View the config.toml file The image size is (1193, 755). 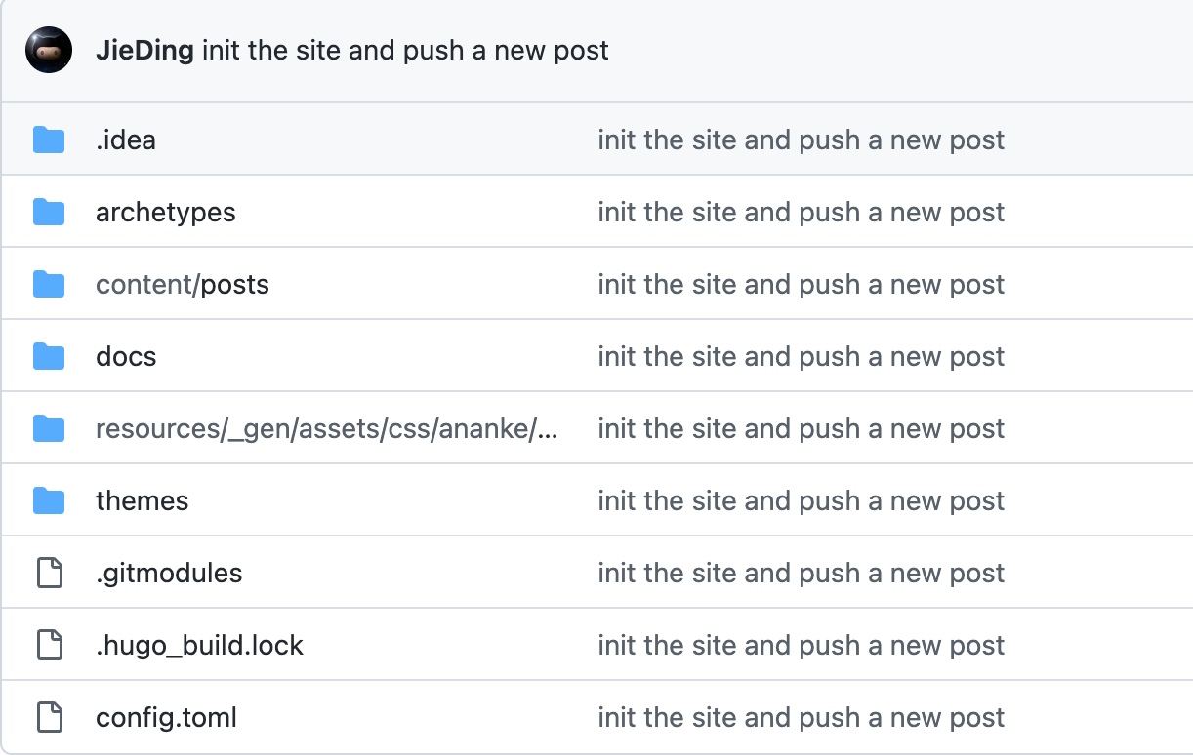[x=167, y=718]
